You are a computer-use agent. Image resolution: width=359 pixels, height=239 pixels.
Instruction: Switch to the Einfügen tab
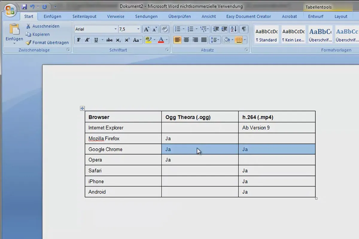coord(52,16)
